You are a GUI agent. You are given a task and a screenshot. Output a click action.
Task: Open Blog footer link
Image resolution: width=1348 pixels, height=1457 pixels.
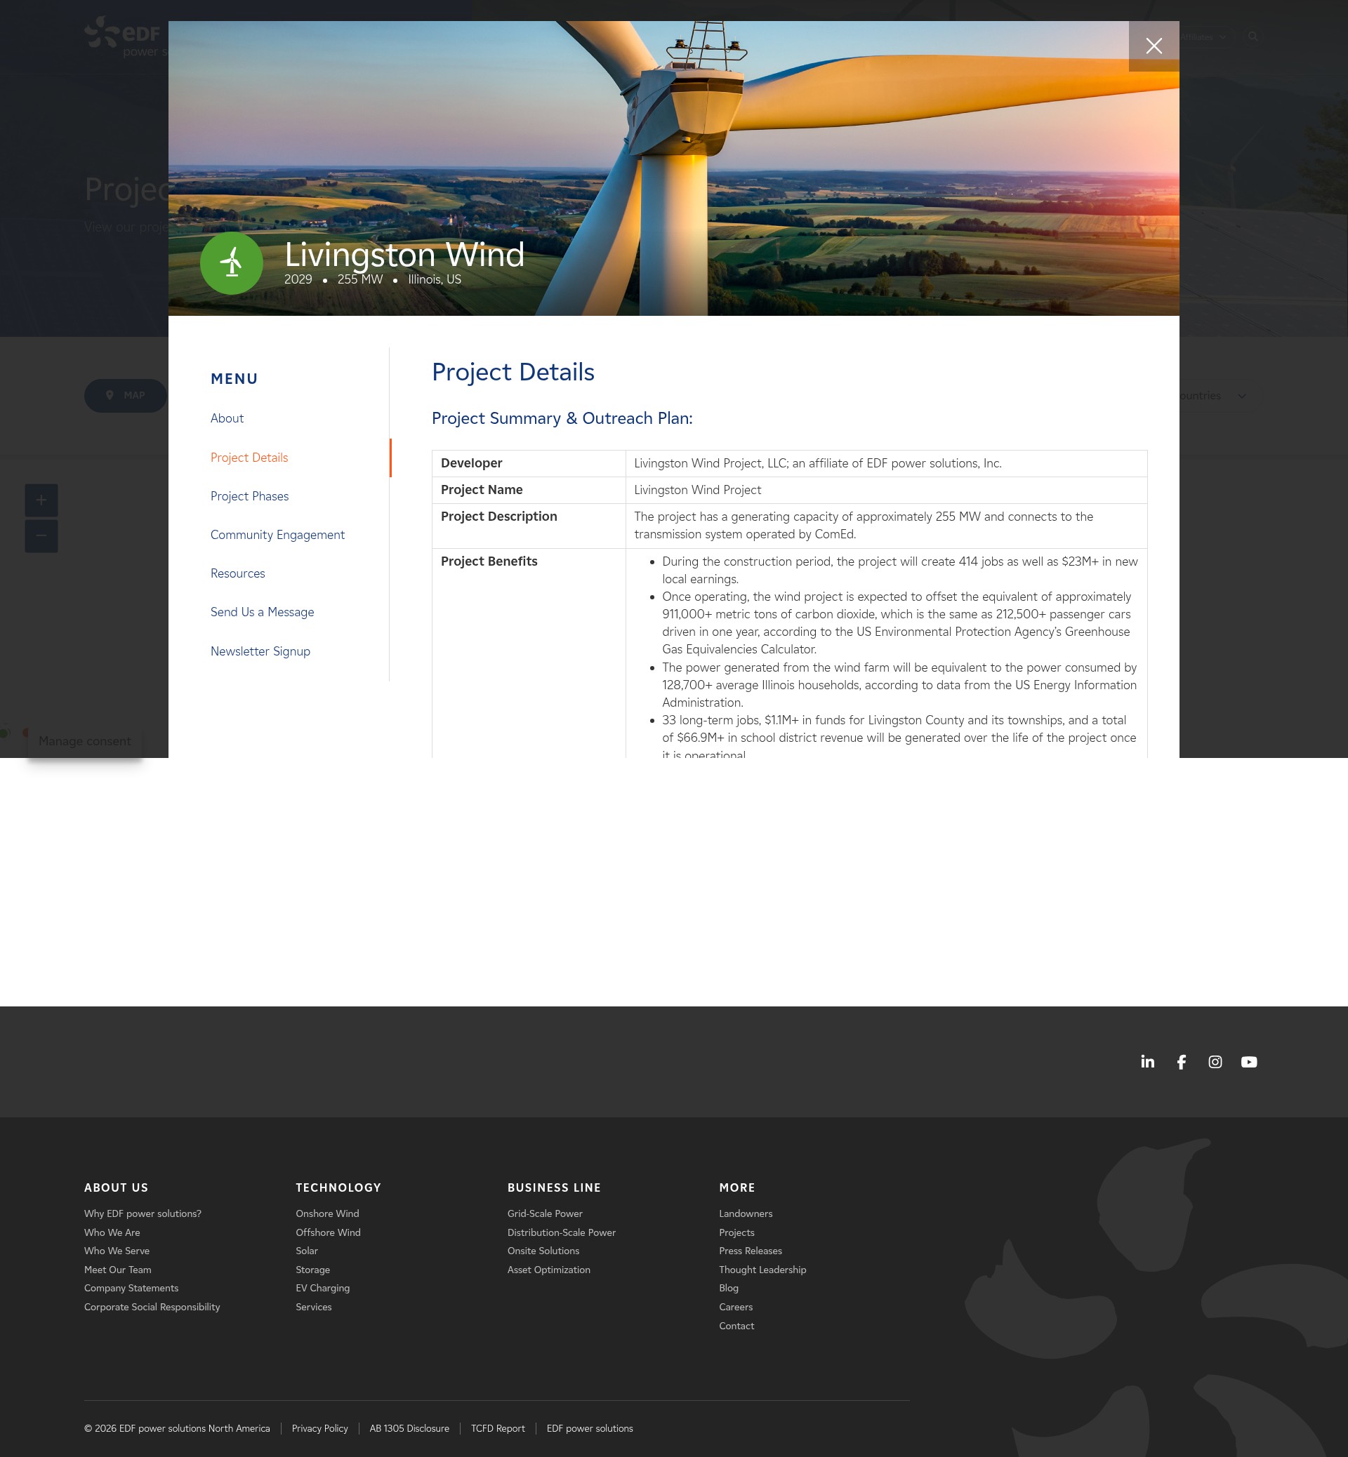(728, 1288)
